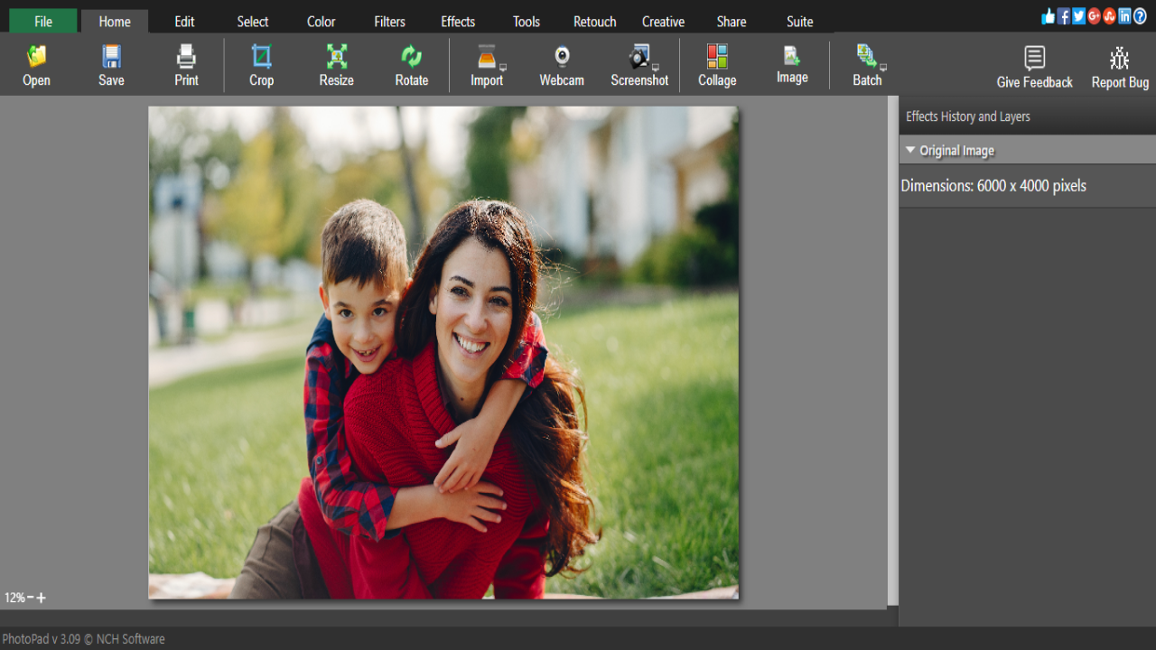This screenshot has height=650, width=1156.
Task: Create a new Collage
Action: point(716,63)
